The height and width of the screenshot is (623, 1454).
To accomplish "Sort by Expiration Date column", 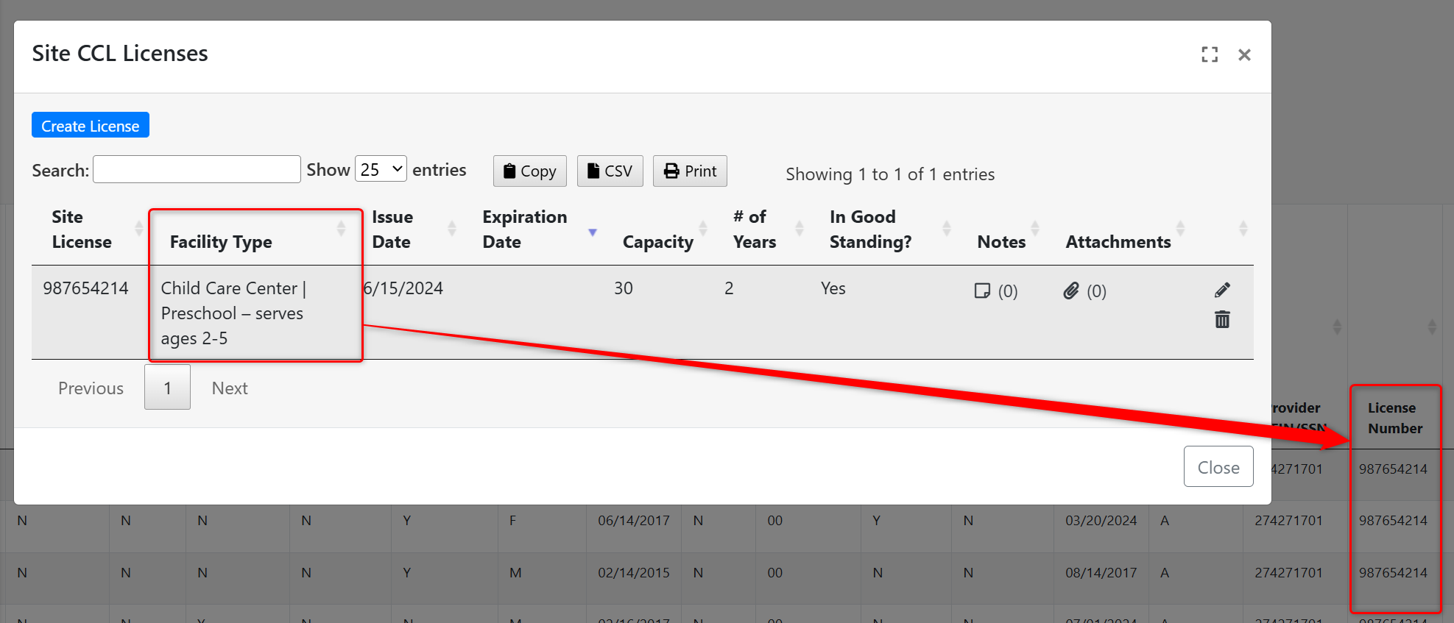I will tap(537, 229).
